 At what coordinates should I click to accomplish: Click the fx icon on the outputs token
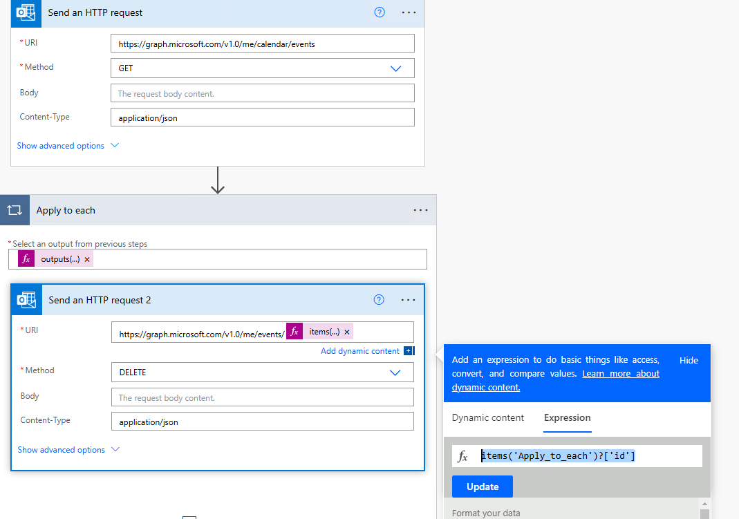click(26, 258)
